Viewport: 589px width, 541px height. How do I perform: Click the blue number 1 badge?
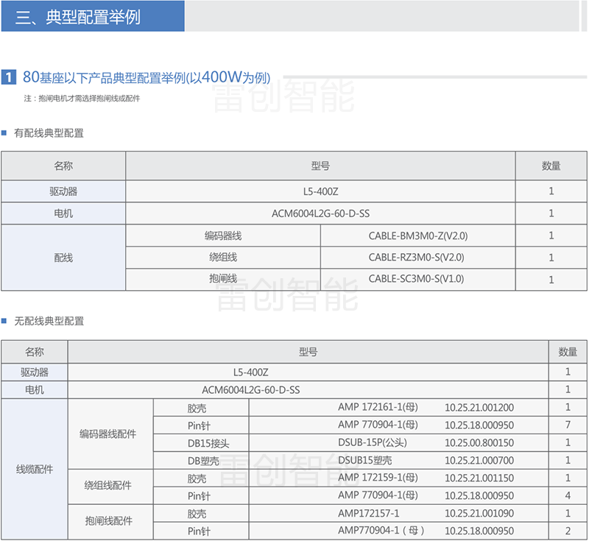pos(10,77)
